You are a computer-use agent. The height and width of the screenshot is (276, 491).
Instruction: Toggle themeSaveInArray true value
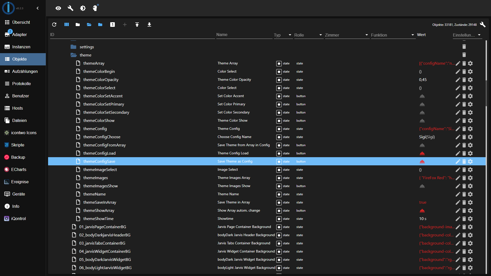423,202
